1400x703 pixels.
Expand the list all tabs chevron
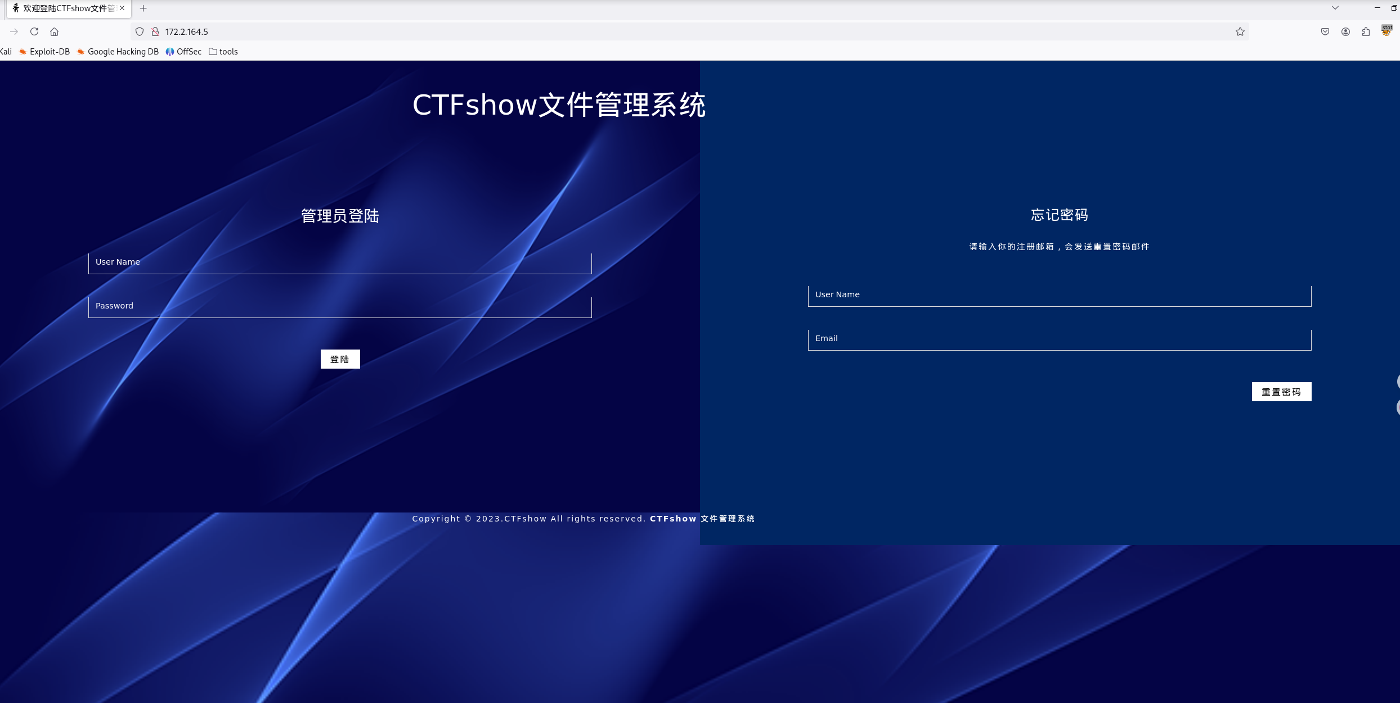[x=1335, y=8]
